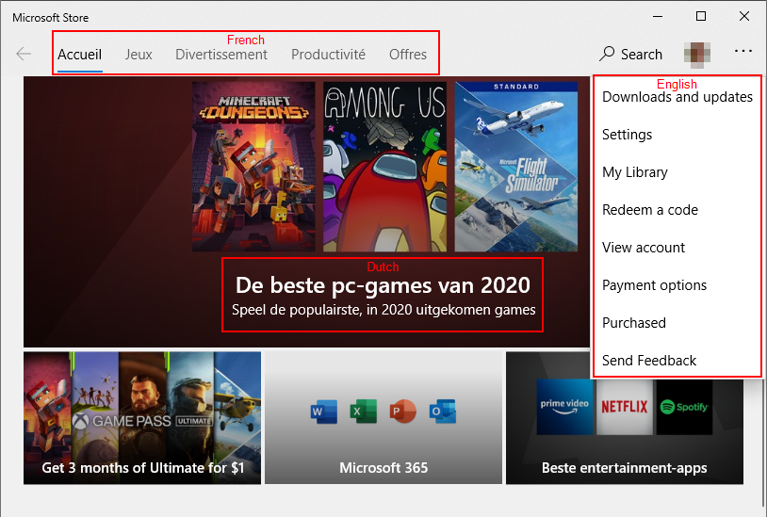The width and height of the screenshot is (767, 517).
Task: Click the PowerPoint icon
Action: [x=403, y=412]
